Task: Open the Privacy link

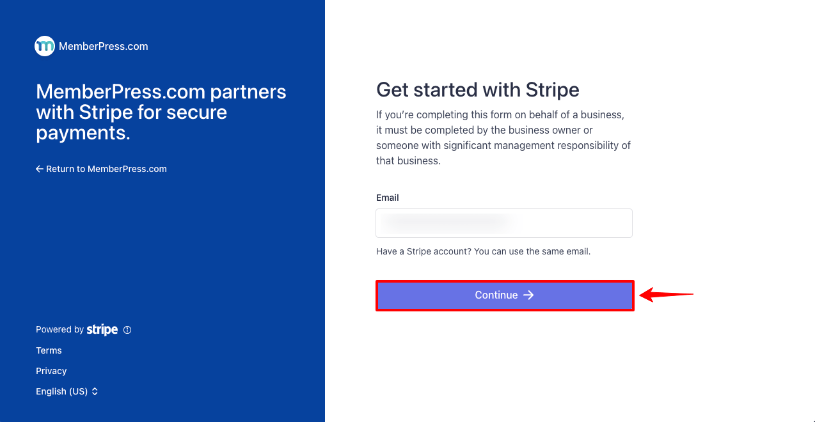Action: click(x=51, y=371)
